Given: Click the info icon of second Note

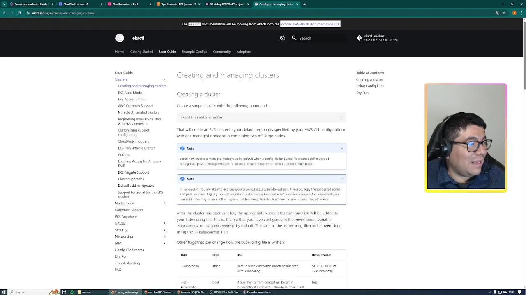Looking at the screenshot, I should [182, 179].
